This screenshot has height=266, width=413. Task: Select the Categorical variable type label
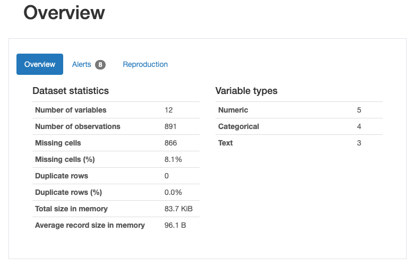coord(238,126)
